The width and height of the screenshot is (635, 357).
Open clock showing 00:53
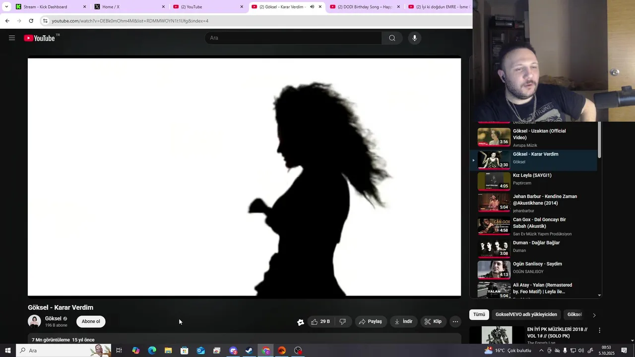(x=606, y=351)
